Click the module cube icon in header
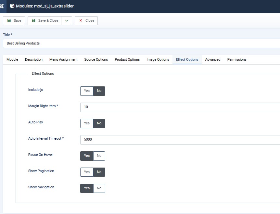This screenshot has width=280, height=214. coord(12,6)
